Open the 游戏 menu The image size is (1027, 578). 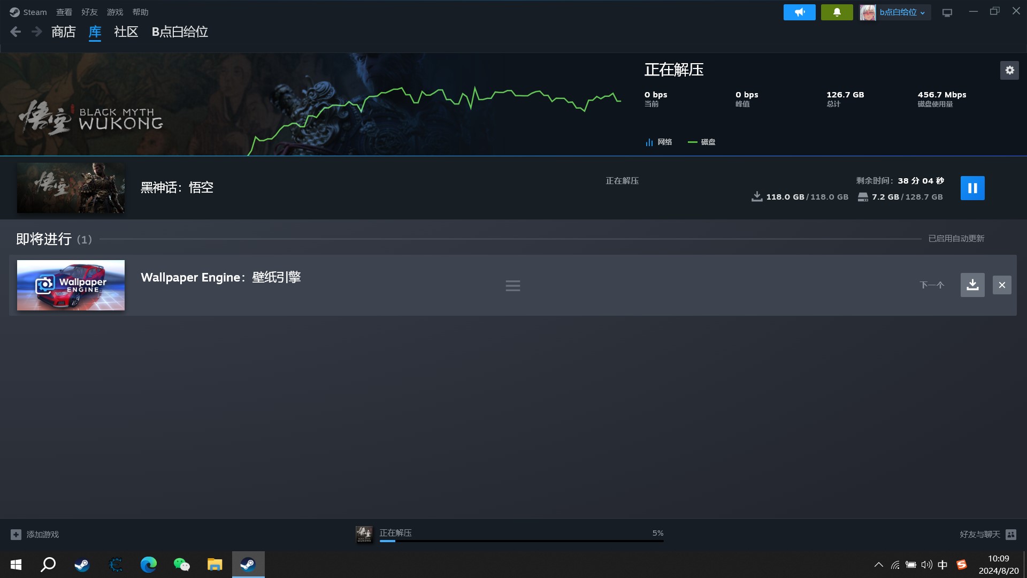115,12
